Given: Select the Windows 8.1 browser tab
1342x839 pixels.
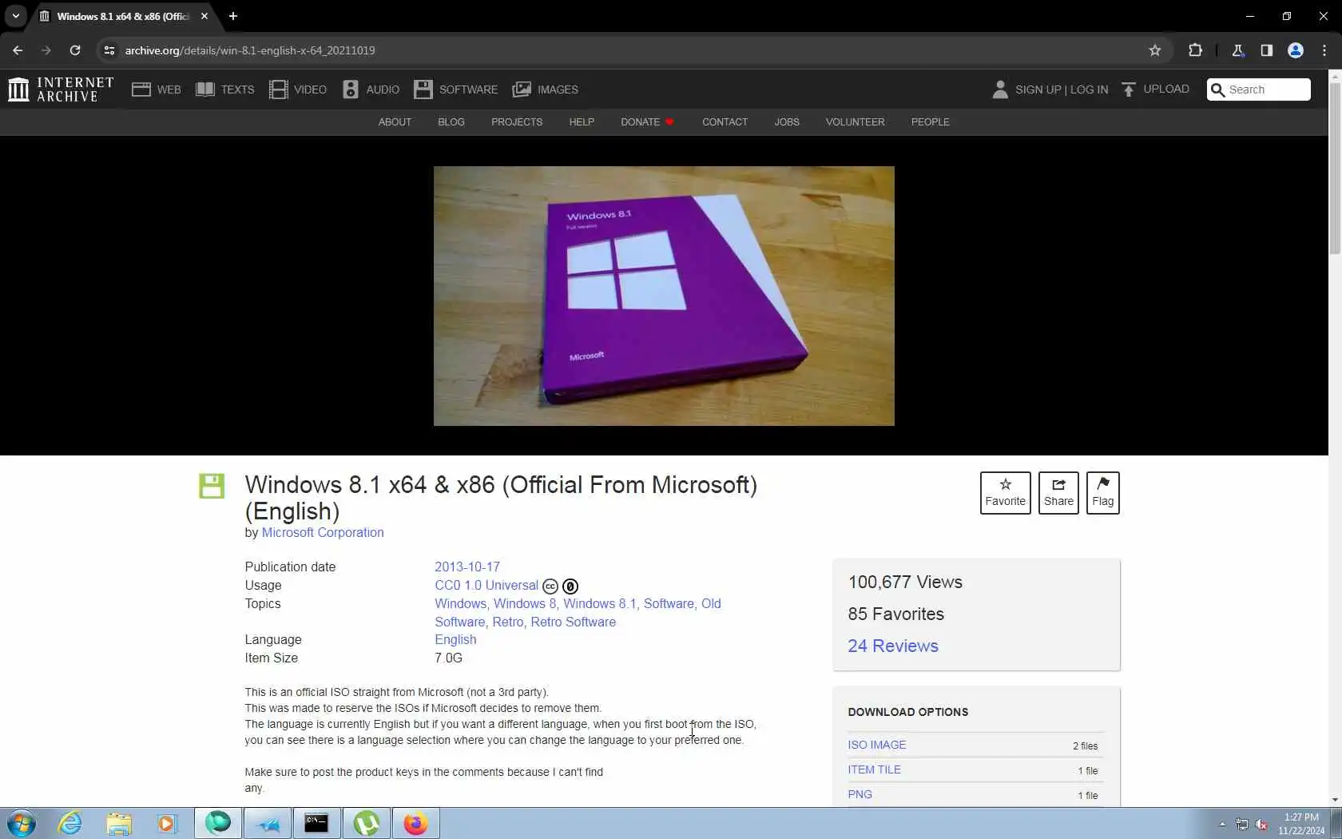Looking at the screenshot, I should tap(122, 16).
